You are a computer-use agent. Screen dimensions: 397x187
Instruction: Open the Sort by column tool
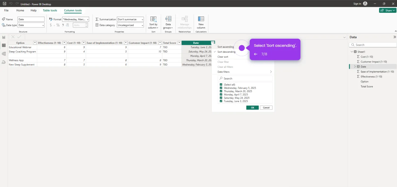153,22
